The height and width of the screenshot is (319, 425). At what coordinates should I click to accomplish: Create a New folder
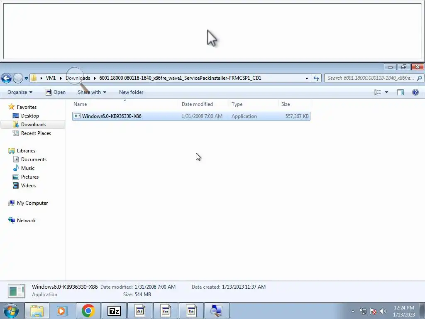[x=131, y=92]
